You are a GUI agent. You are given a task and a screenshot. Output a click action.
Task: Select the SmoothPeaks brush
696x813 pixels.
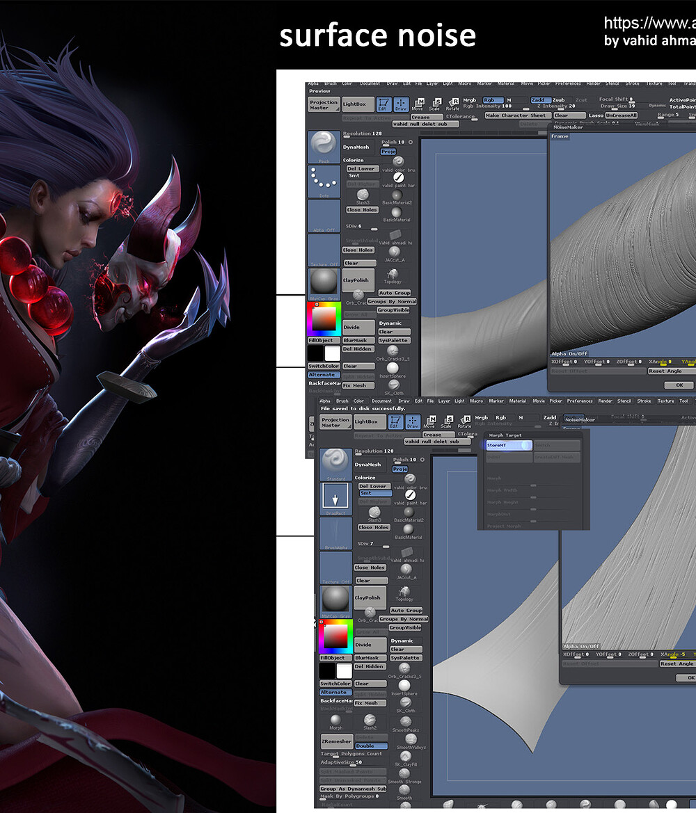point(405,723)
